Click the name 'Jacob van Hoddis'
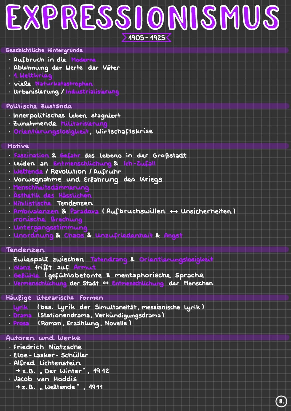The width and height of the screenshot is (291, 411). [45, 379]
